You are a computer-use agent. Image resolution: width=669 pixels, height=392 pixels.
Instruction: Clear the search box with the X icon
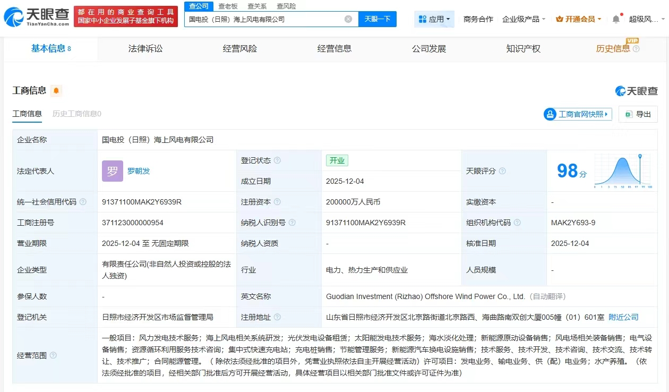click(x=348, y=19)
